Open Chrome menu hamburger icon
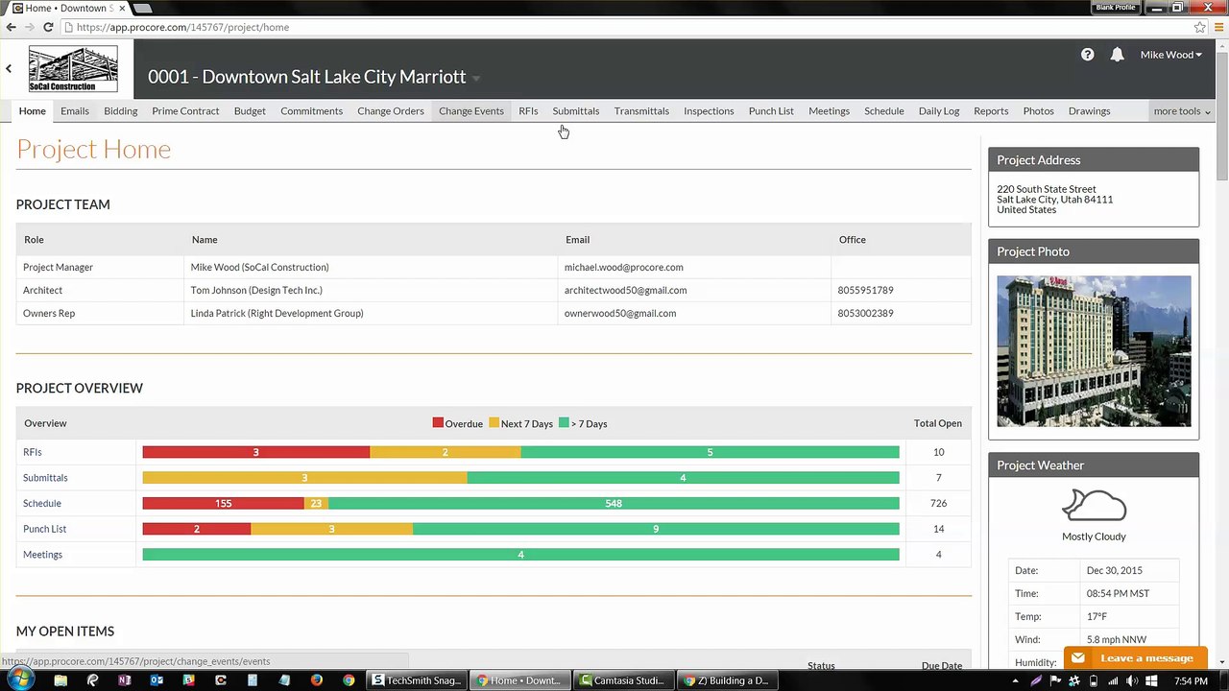This screenshot has height=691, width=1229. tap(1218, 27)
